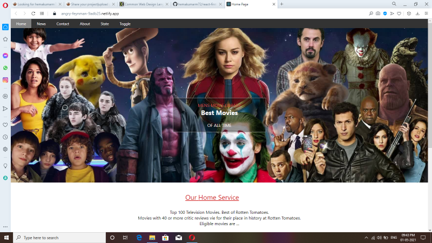The height and width of the screenshot is (243, 432).
Task: Select Contact in site navbar
Action: (63, 24)
